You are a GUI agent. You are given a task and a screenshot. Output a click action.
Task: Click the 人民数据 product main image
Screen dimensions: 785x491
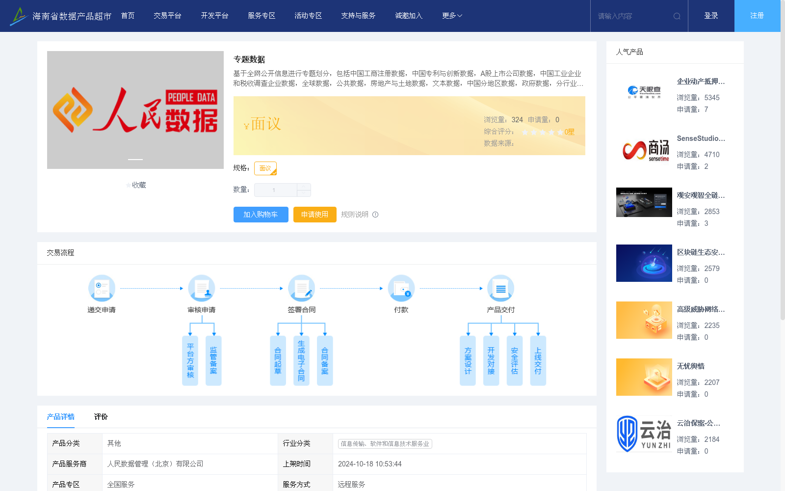point(135,110)
